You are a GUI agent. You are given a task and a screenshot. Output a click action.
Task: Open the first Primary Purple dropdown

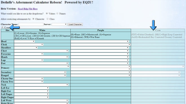(x=101, y=66)
